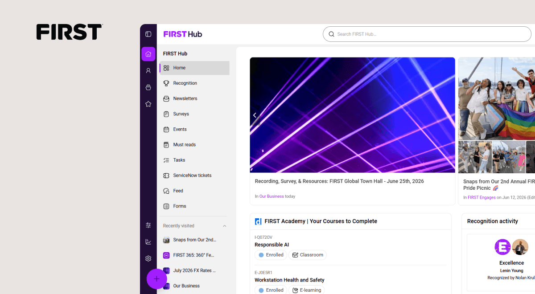This screenshot has width=535, height=294.
Task: Open the coffee cup rail icon
Action: tap(148, 87)
